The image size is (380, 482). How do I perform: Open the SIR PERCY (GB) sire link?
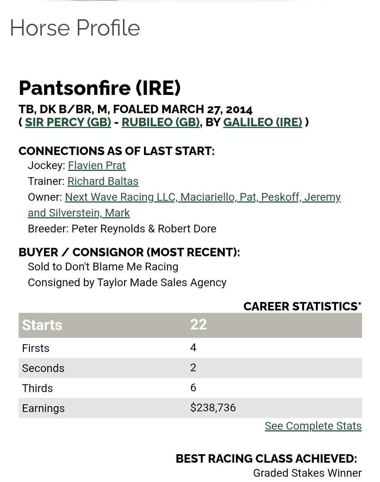[x=68, y=122]
